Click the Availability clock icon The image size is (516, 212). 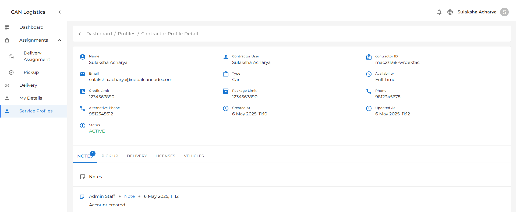coord(369,74)
